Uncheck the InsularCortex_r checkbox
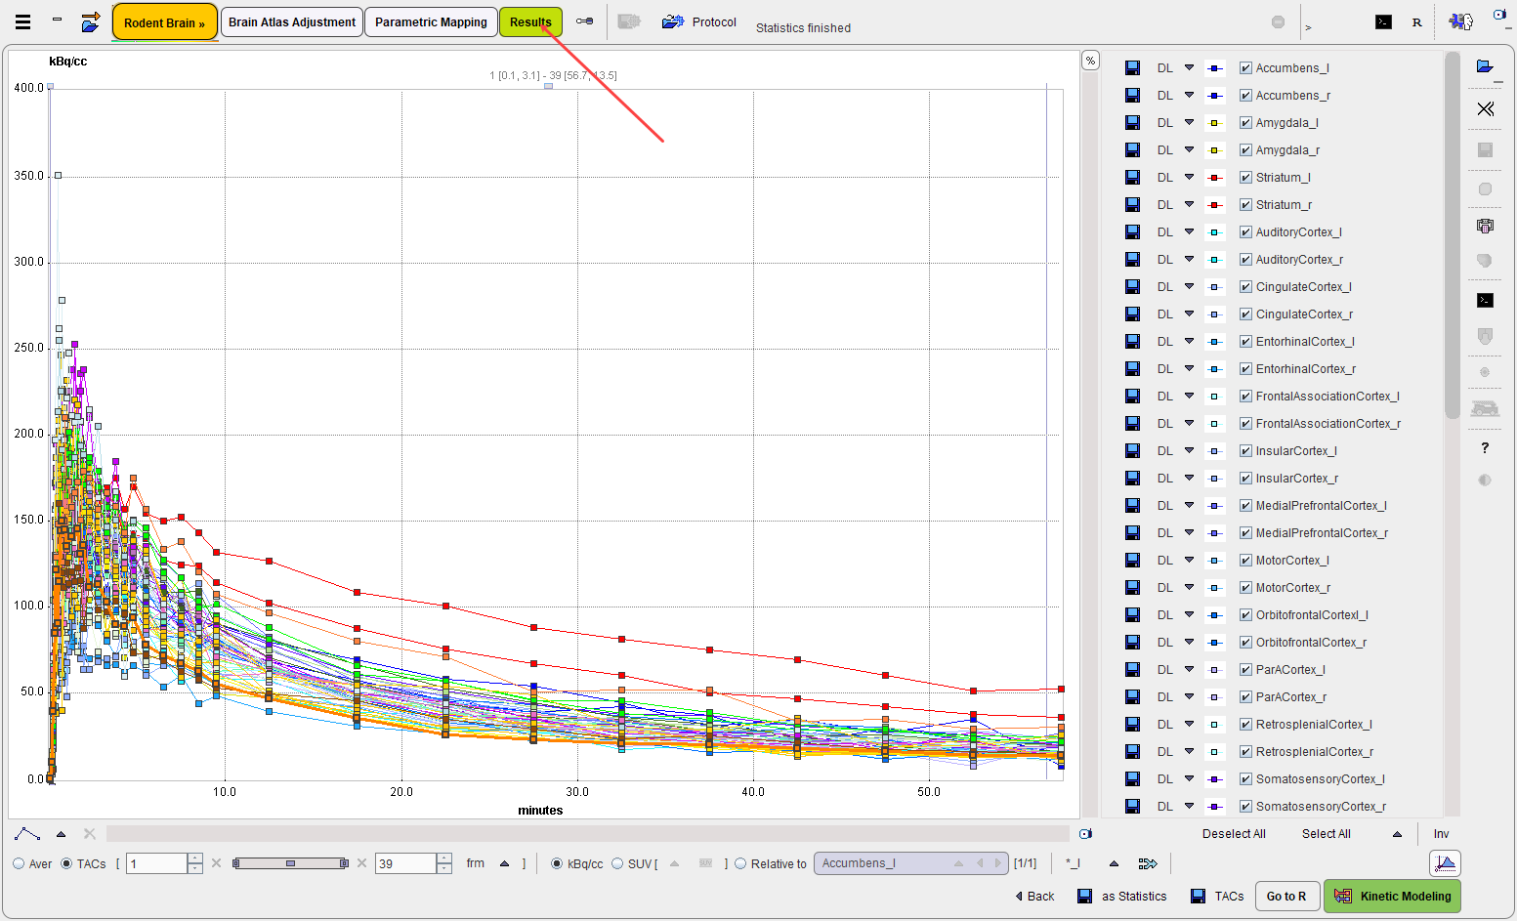Viewport: 1517px width, 921px height. point(1245,478)
